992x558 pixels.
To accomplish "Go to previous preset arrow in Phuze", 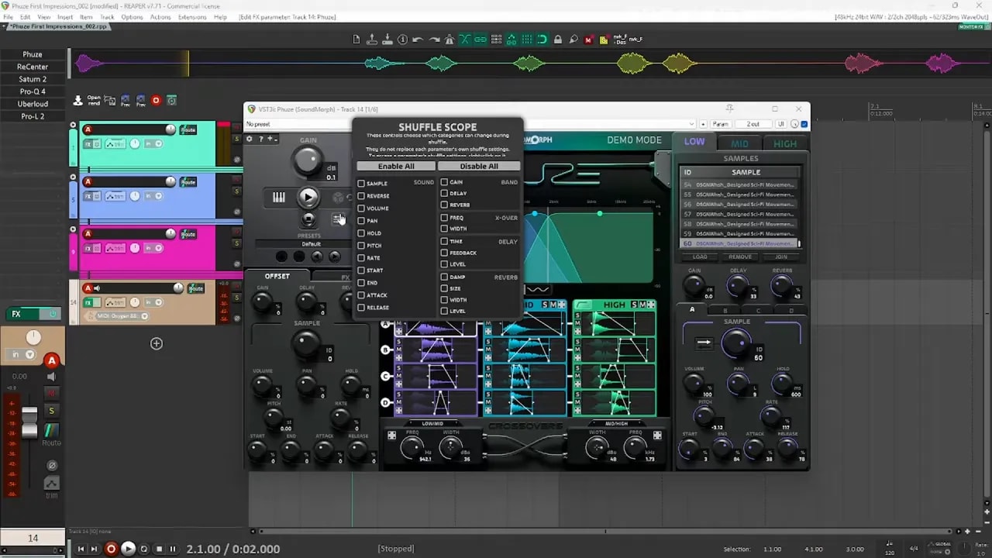I will click(x=316, y=256).
